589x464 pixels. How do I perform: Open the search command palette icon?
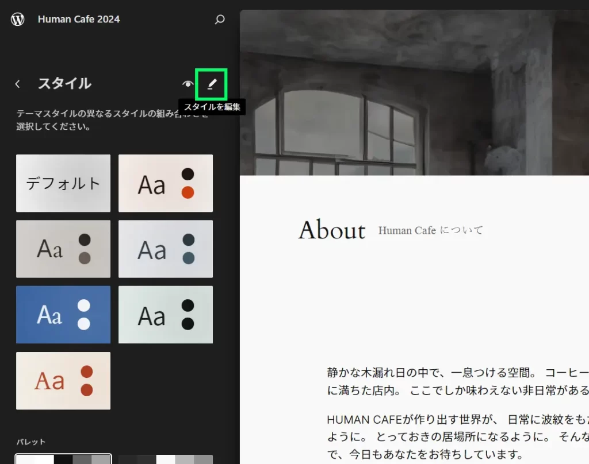point(219,20)
